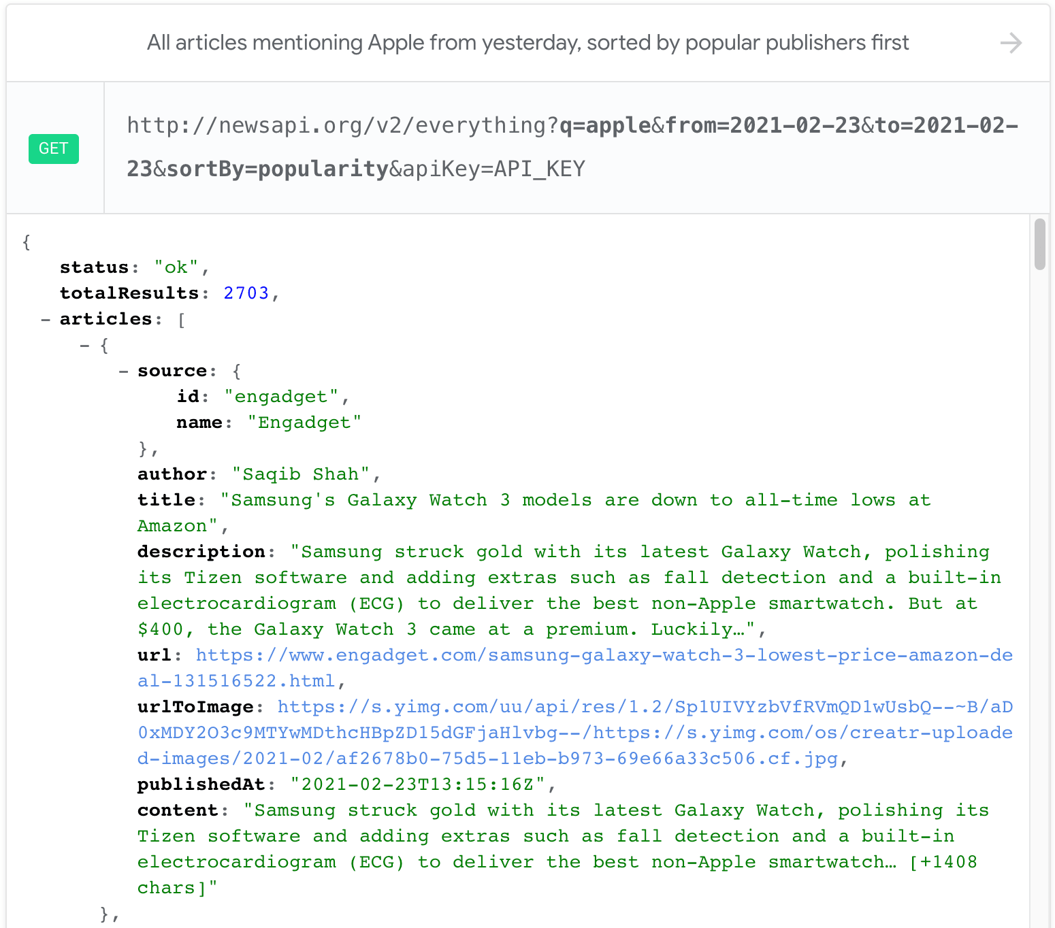
Task: Click the JSON response scrollbar thumb
Action: [1039, 244]
